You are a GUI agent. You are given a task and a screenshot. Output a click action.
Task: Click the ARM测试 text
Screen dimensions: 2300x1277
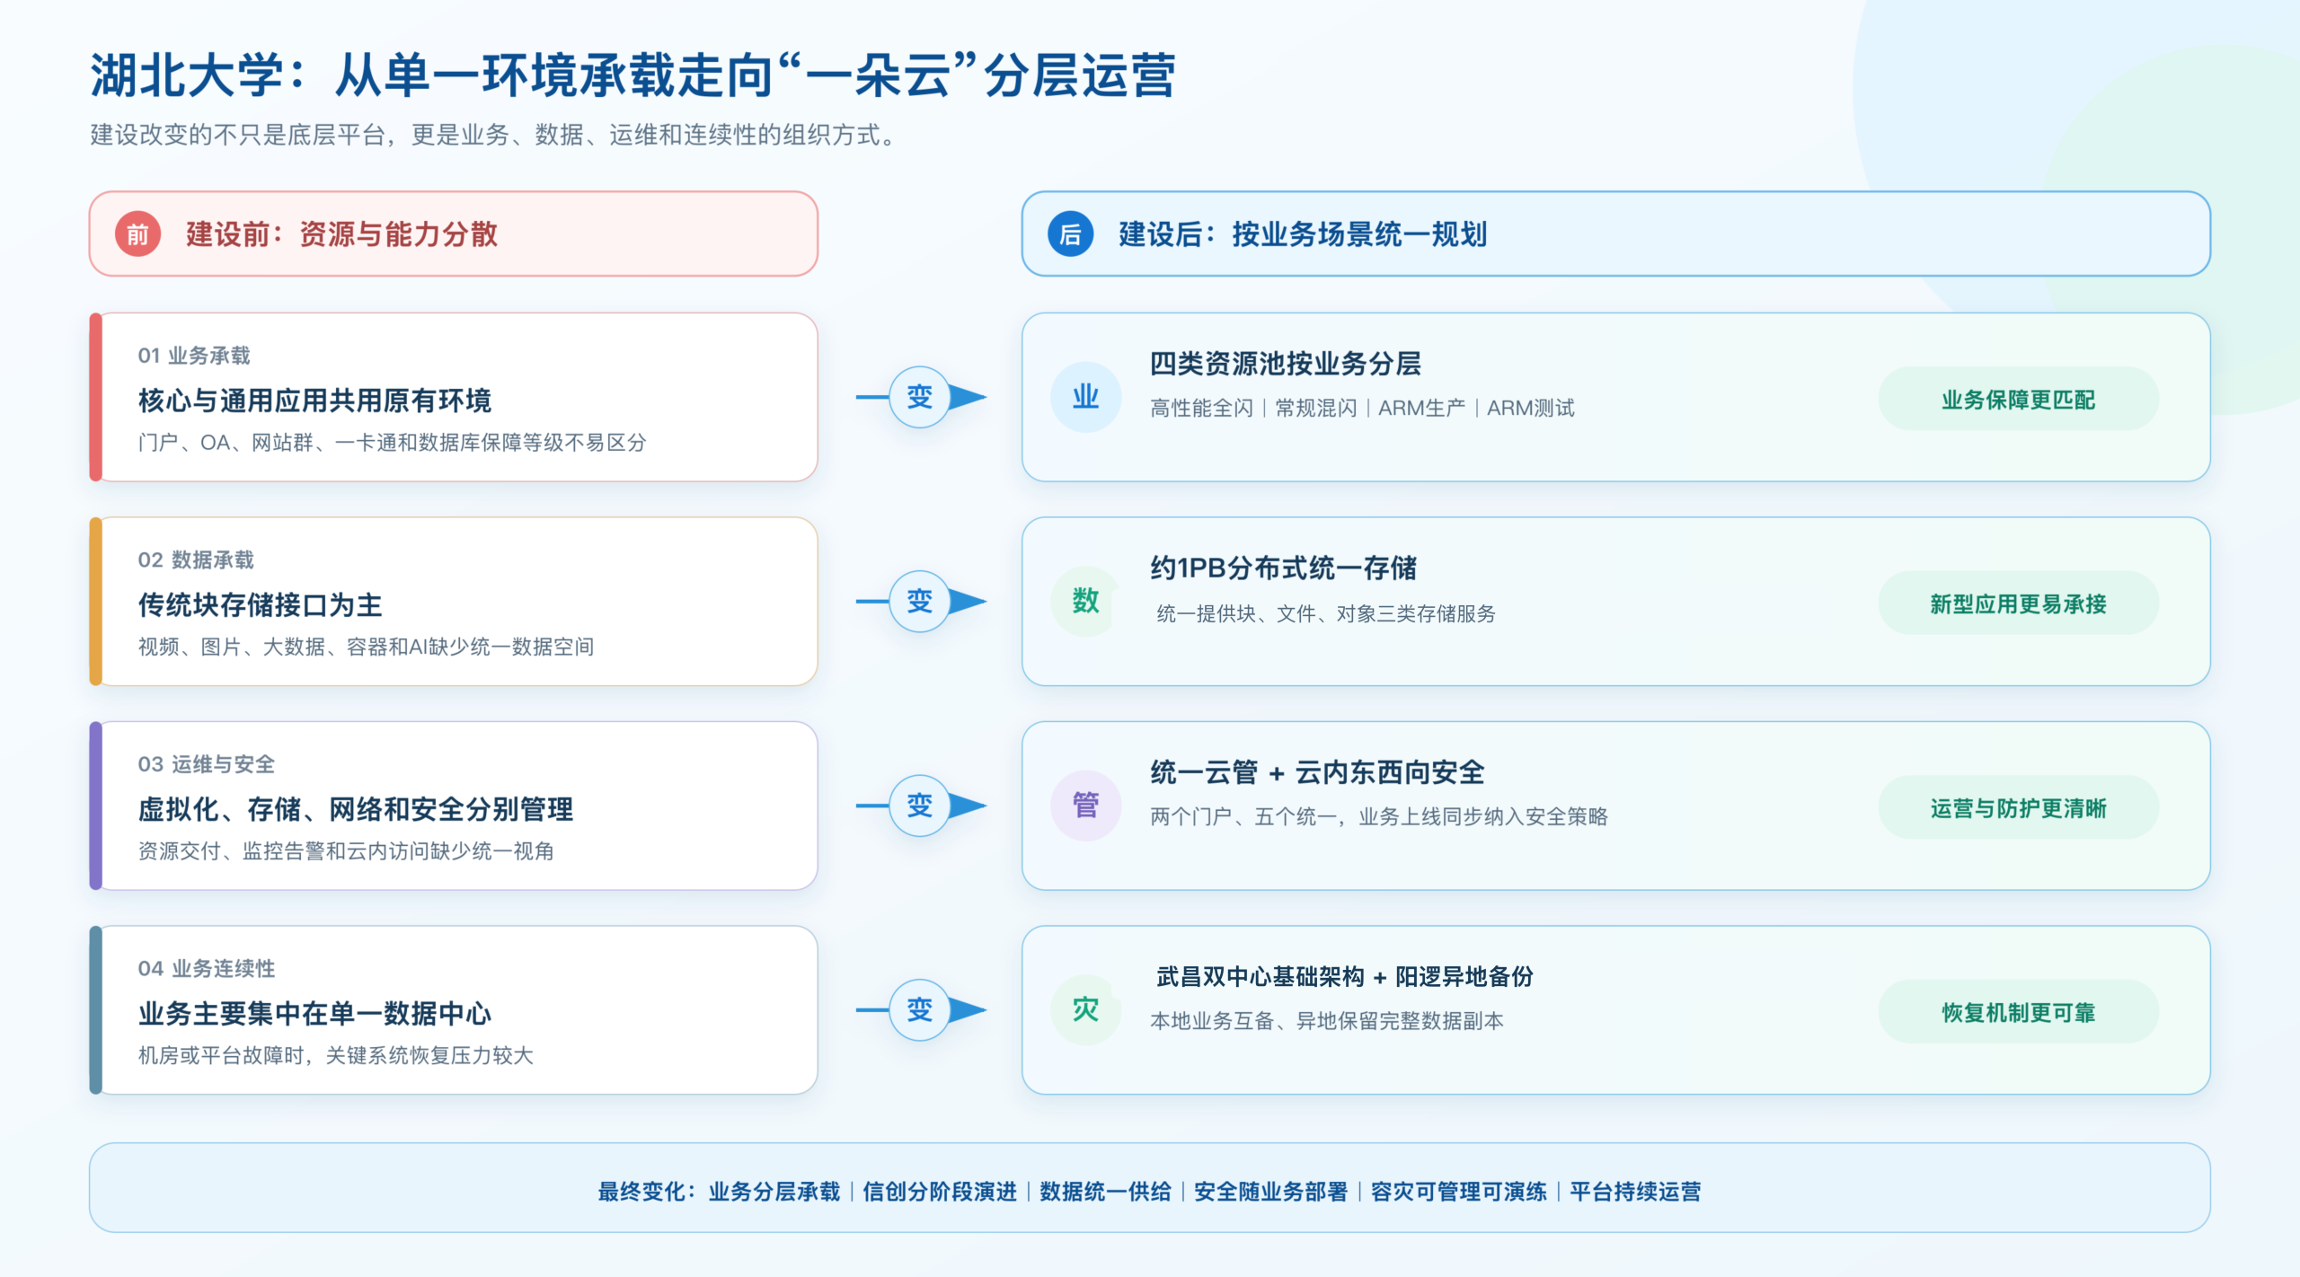[x=1530, y=408]
